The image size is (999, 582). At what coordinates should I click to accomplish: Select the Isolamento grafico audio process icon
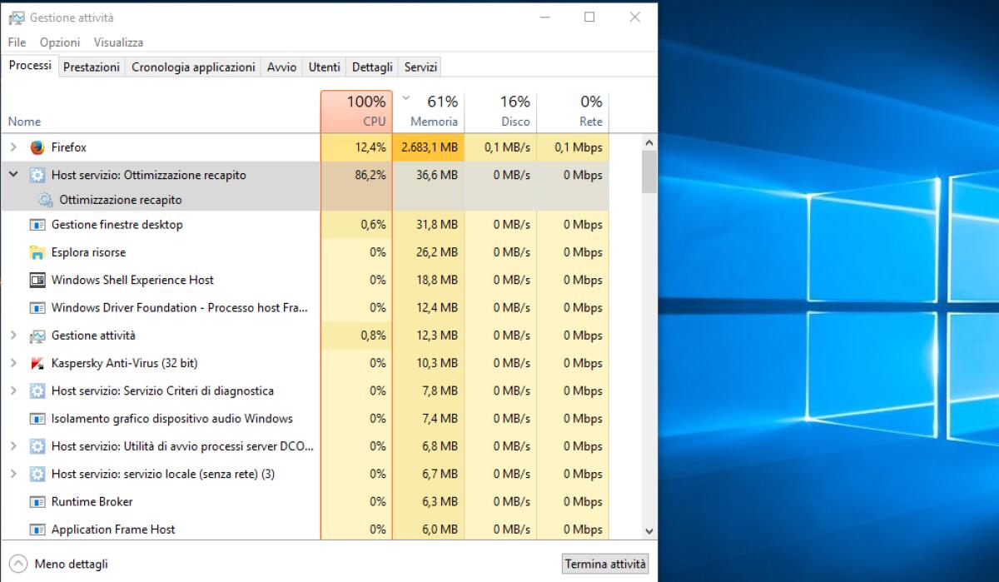pos(37,419)
